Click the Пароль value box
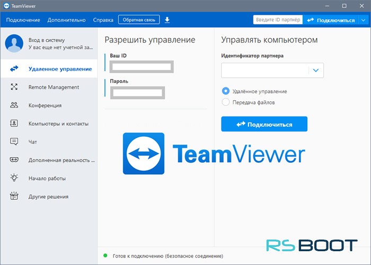371x265 pixels. [x=137, y=93]
